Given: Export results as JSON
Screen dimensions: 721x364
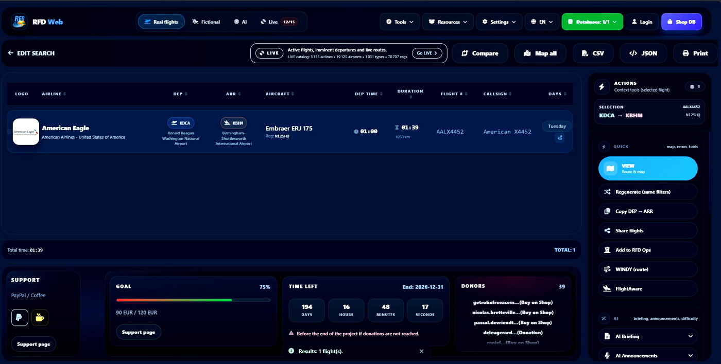Looking at the screenshot, I should click(x=643, y=53).
